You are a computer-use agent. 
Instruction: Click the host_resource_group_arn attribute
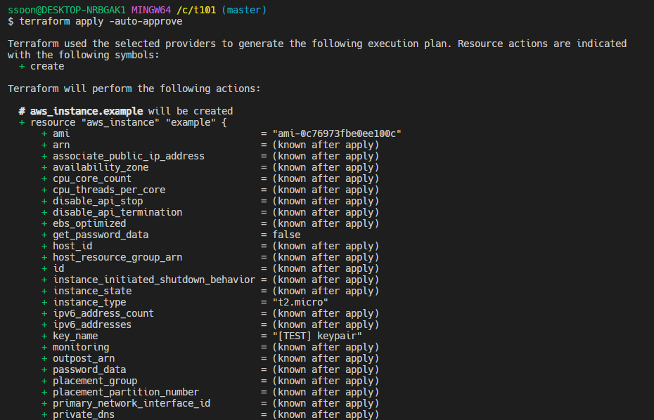[117, 258]
